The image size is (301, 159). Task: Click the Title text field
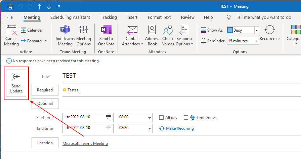[181, 76]
